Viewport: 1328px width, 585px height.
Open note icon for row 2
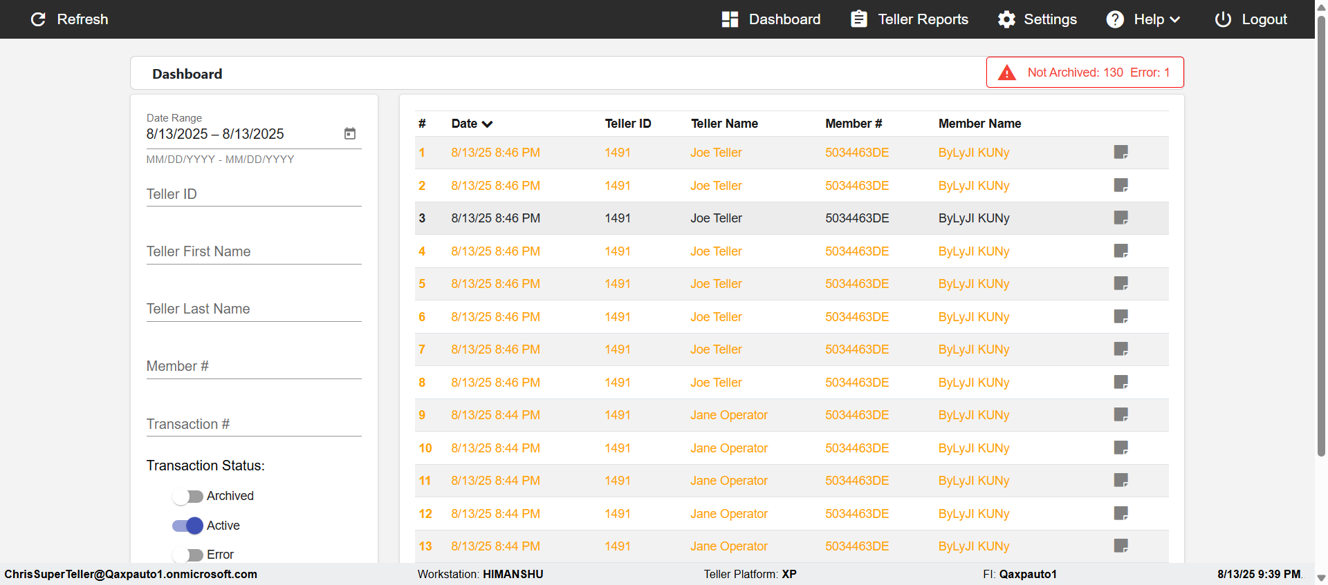tap(1121, 185)
